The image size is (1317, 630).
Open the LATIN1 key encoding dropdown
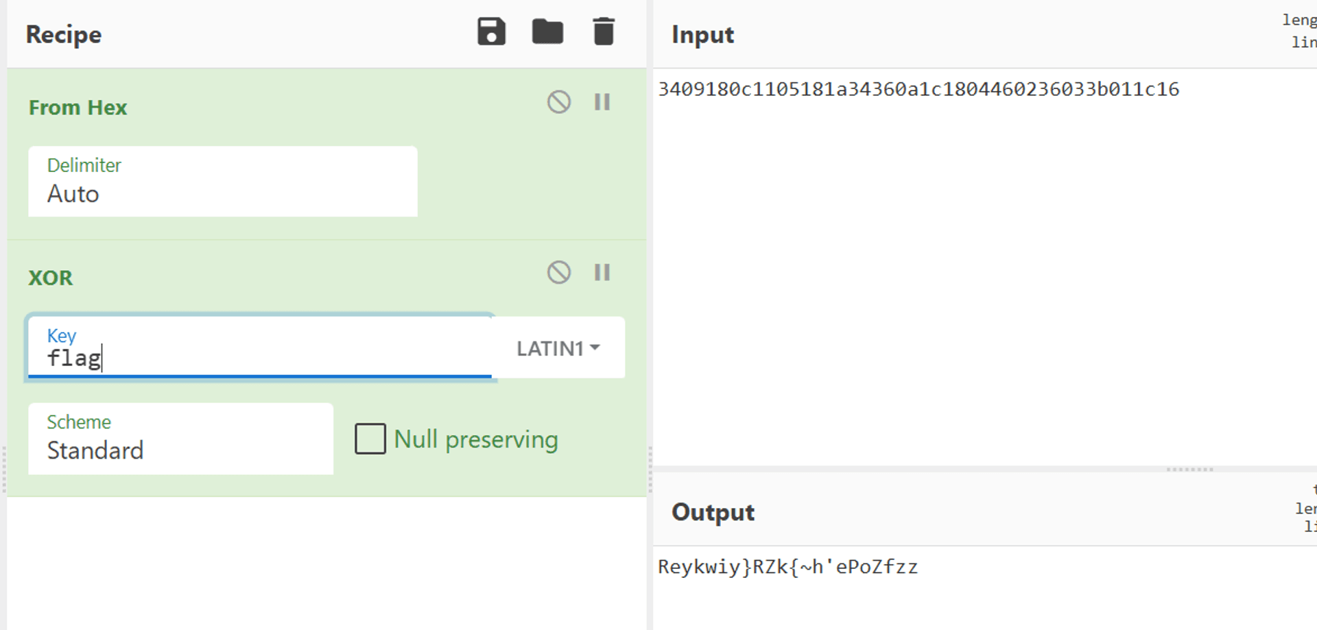[558, 348]
